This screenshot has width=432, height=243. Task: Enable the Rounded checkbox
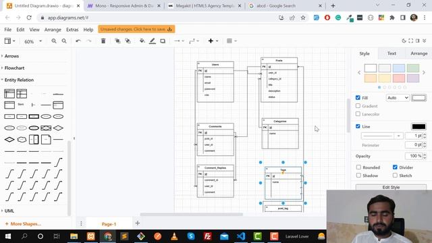(x=358, y=167)
